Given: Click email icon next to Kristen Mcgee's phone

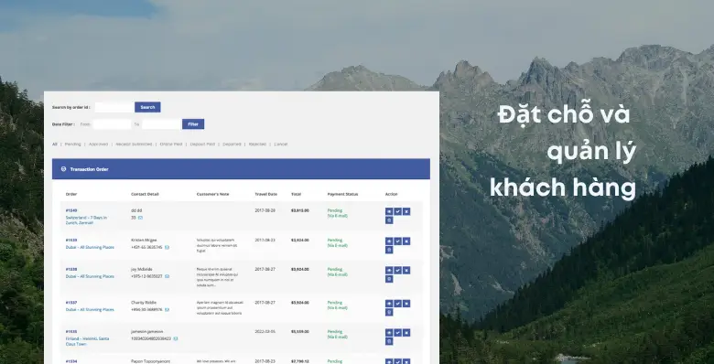Looking at the screenshot, I should pyautogui.click(x=168, y=248).
